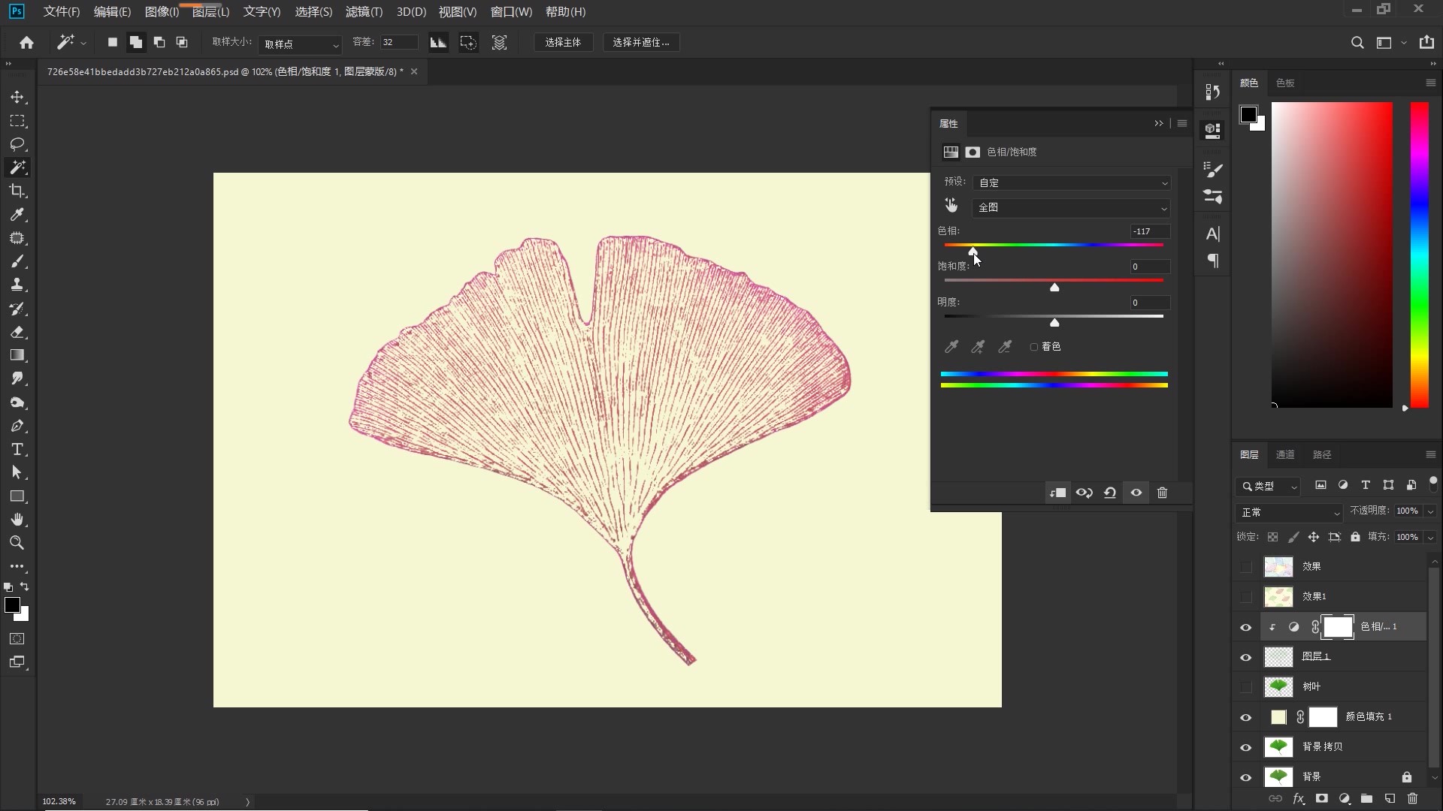Select the Lasso tool
Image resolution: width=1443 pixels, height=811 pixels.
coord(17,144)
